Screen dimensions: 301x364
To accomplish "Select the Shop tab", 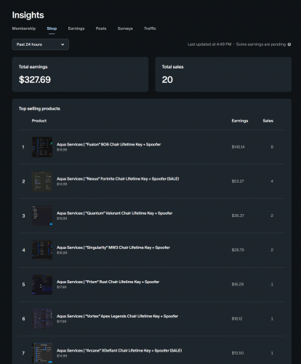I will (x=52, y=28).
